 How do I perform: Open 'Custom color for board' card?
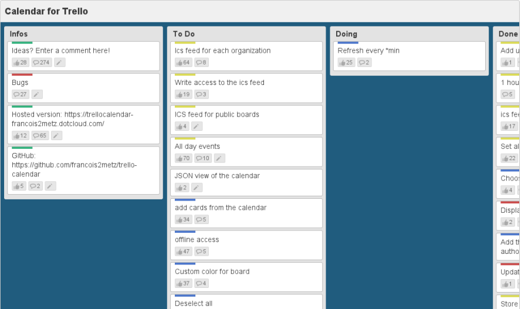pos(246,277)
